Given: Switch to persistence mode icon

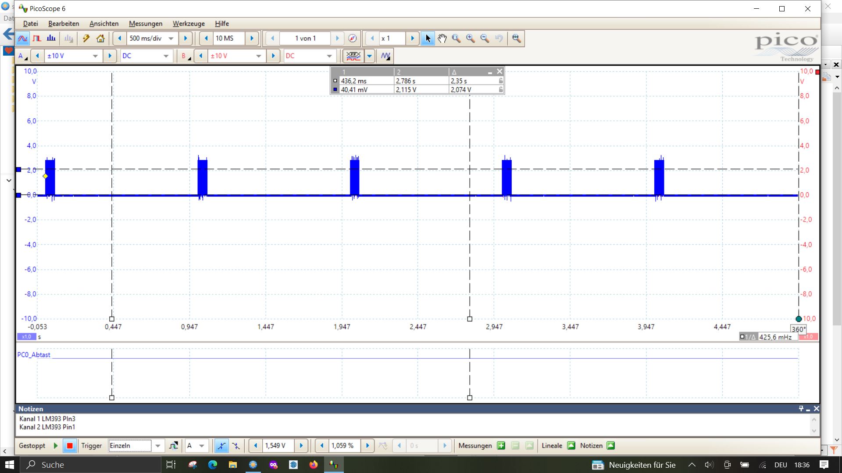Looking at the screenshot, I should pos(37,39).
